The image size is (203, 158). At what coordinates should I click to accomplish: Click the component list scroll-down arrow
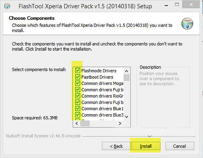(127, 117)
